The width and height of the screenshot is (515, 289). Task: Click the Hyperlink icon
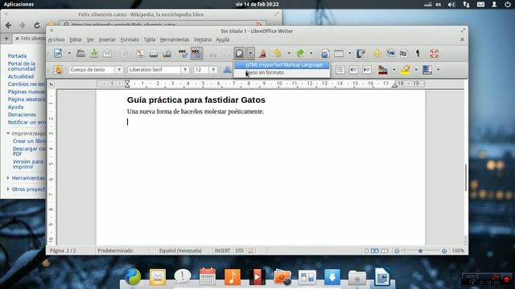(325, 54)
